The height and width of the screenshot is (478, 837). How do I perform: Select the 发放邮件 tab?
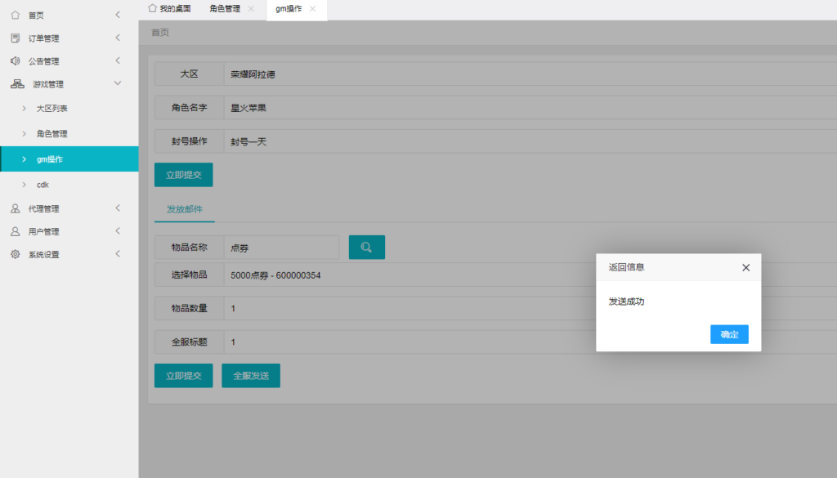(184, 209)
